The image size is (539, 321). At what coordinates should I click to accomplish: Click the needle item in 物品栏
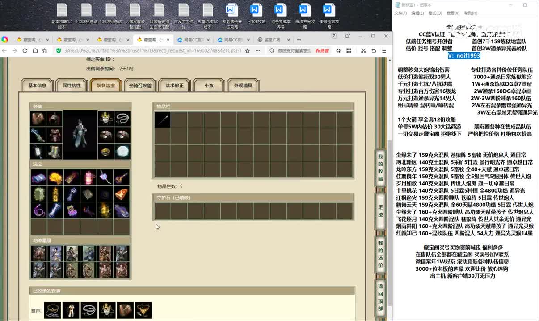pos(163,119)
